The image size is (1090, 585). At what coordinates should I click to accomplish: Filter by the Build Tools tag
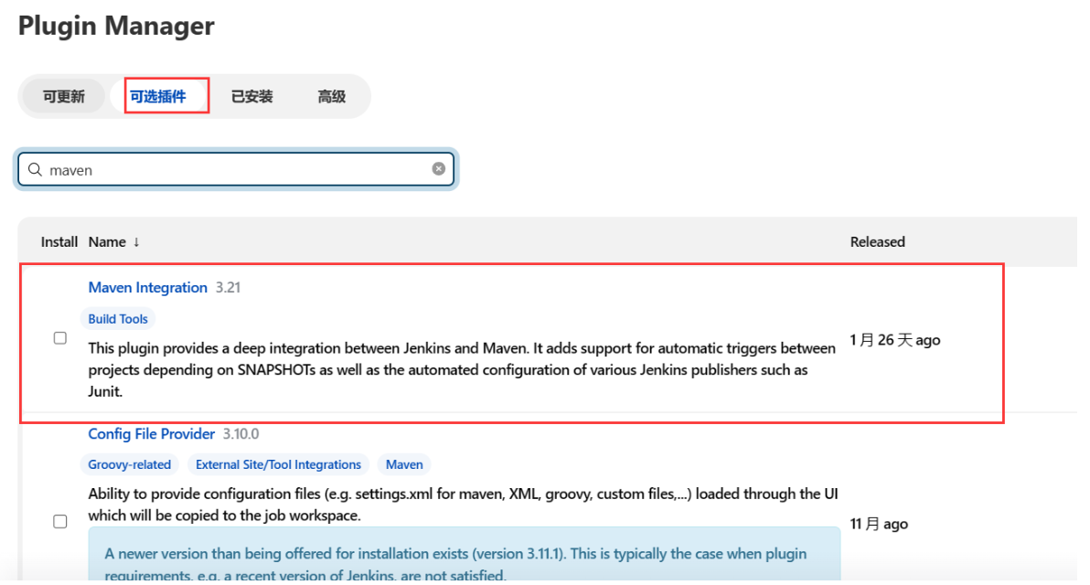click(x=118, y=319)
